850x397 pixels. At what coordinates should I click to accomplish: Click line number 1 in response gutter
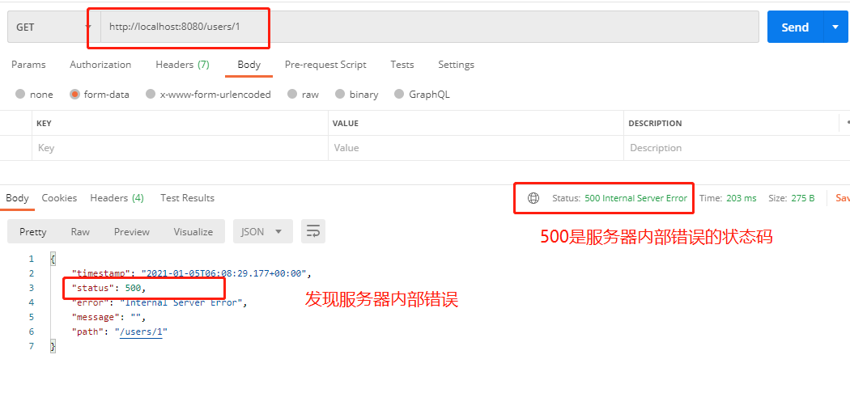coord(32,259)
